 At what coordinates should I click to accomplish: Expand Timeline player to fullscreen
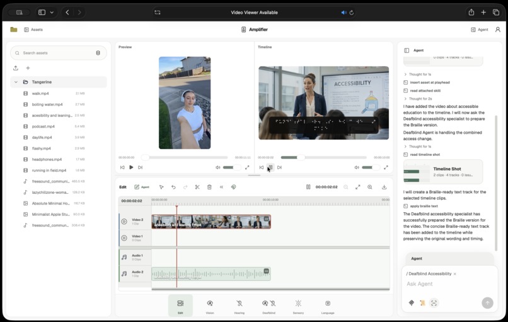pyautogui.click(x=386, y=167)
